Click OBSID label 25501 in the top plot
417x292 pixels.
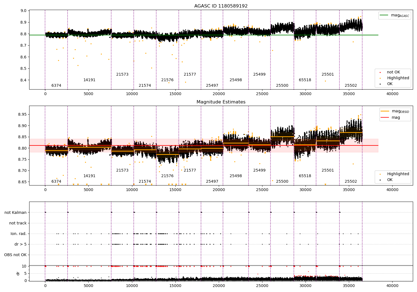tap(328, 75)
